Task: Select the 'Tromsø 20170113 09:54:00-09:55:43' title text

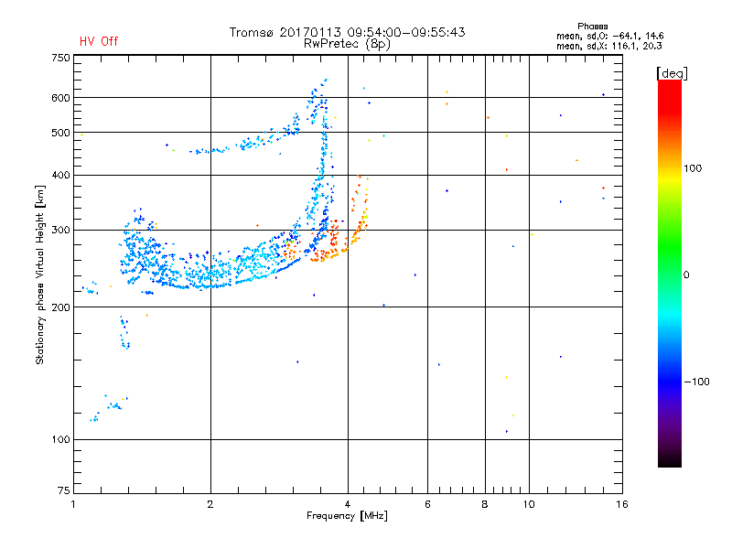Action: coord(347,32)
